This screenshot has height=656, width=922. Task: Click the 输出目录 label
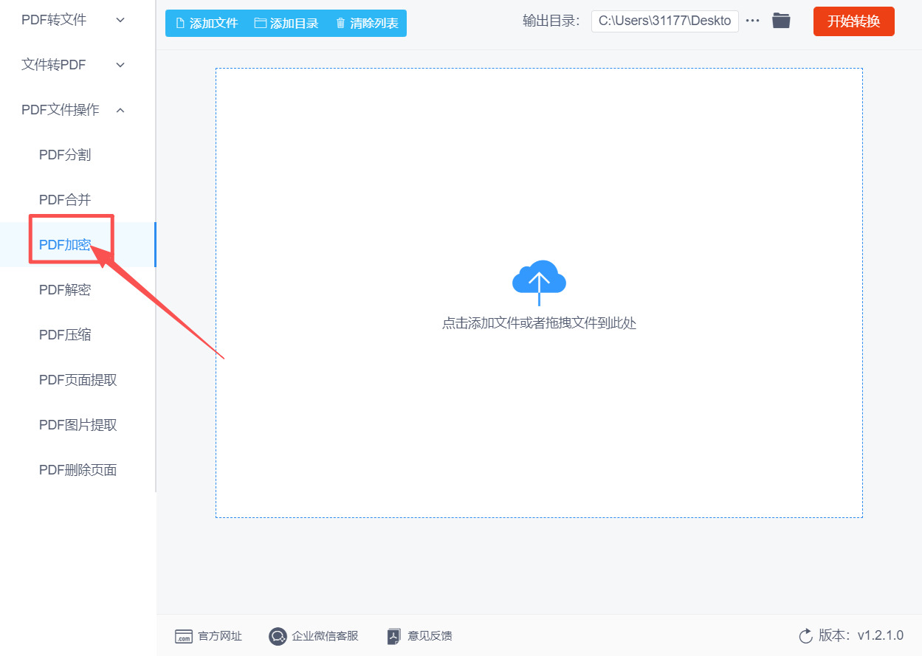point(551,21)
